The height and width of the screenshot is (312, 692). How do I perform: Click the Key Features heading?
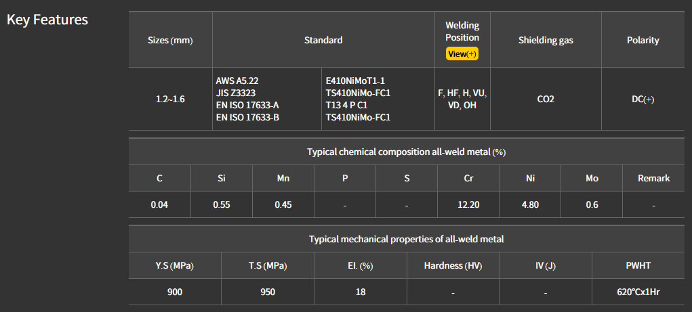[x=47, y=20]
